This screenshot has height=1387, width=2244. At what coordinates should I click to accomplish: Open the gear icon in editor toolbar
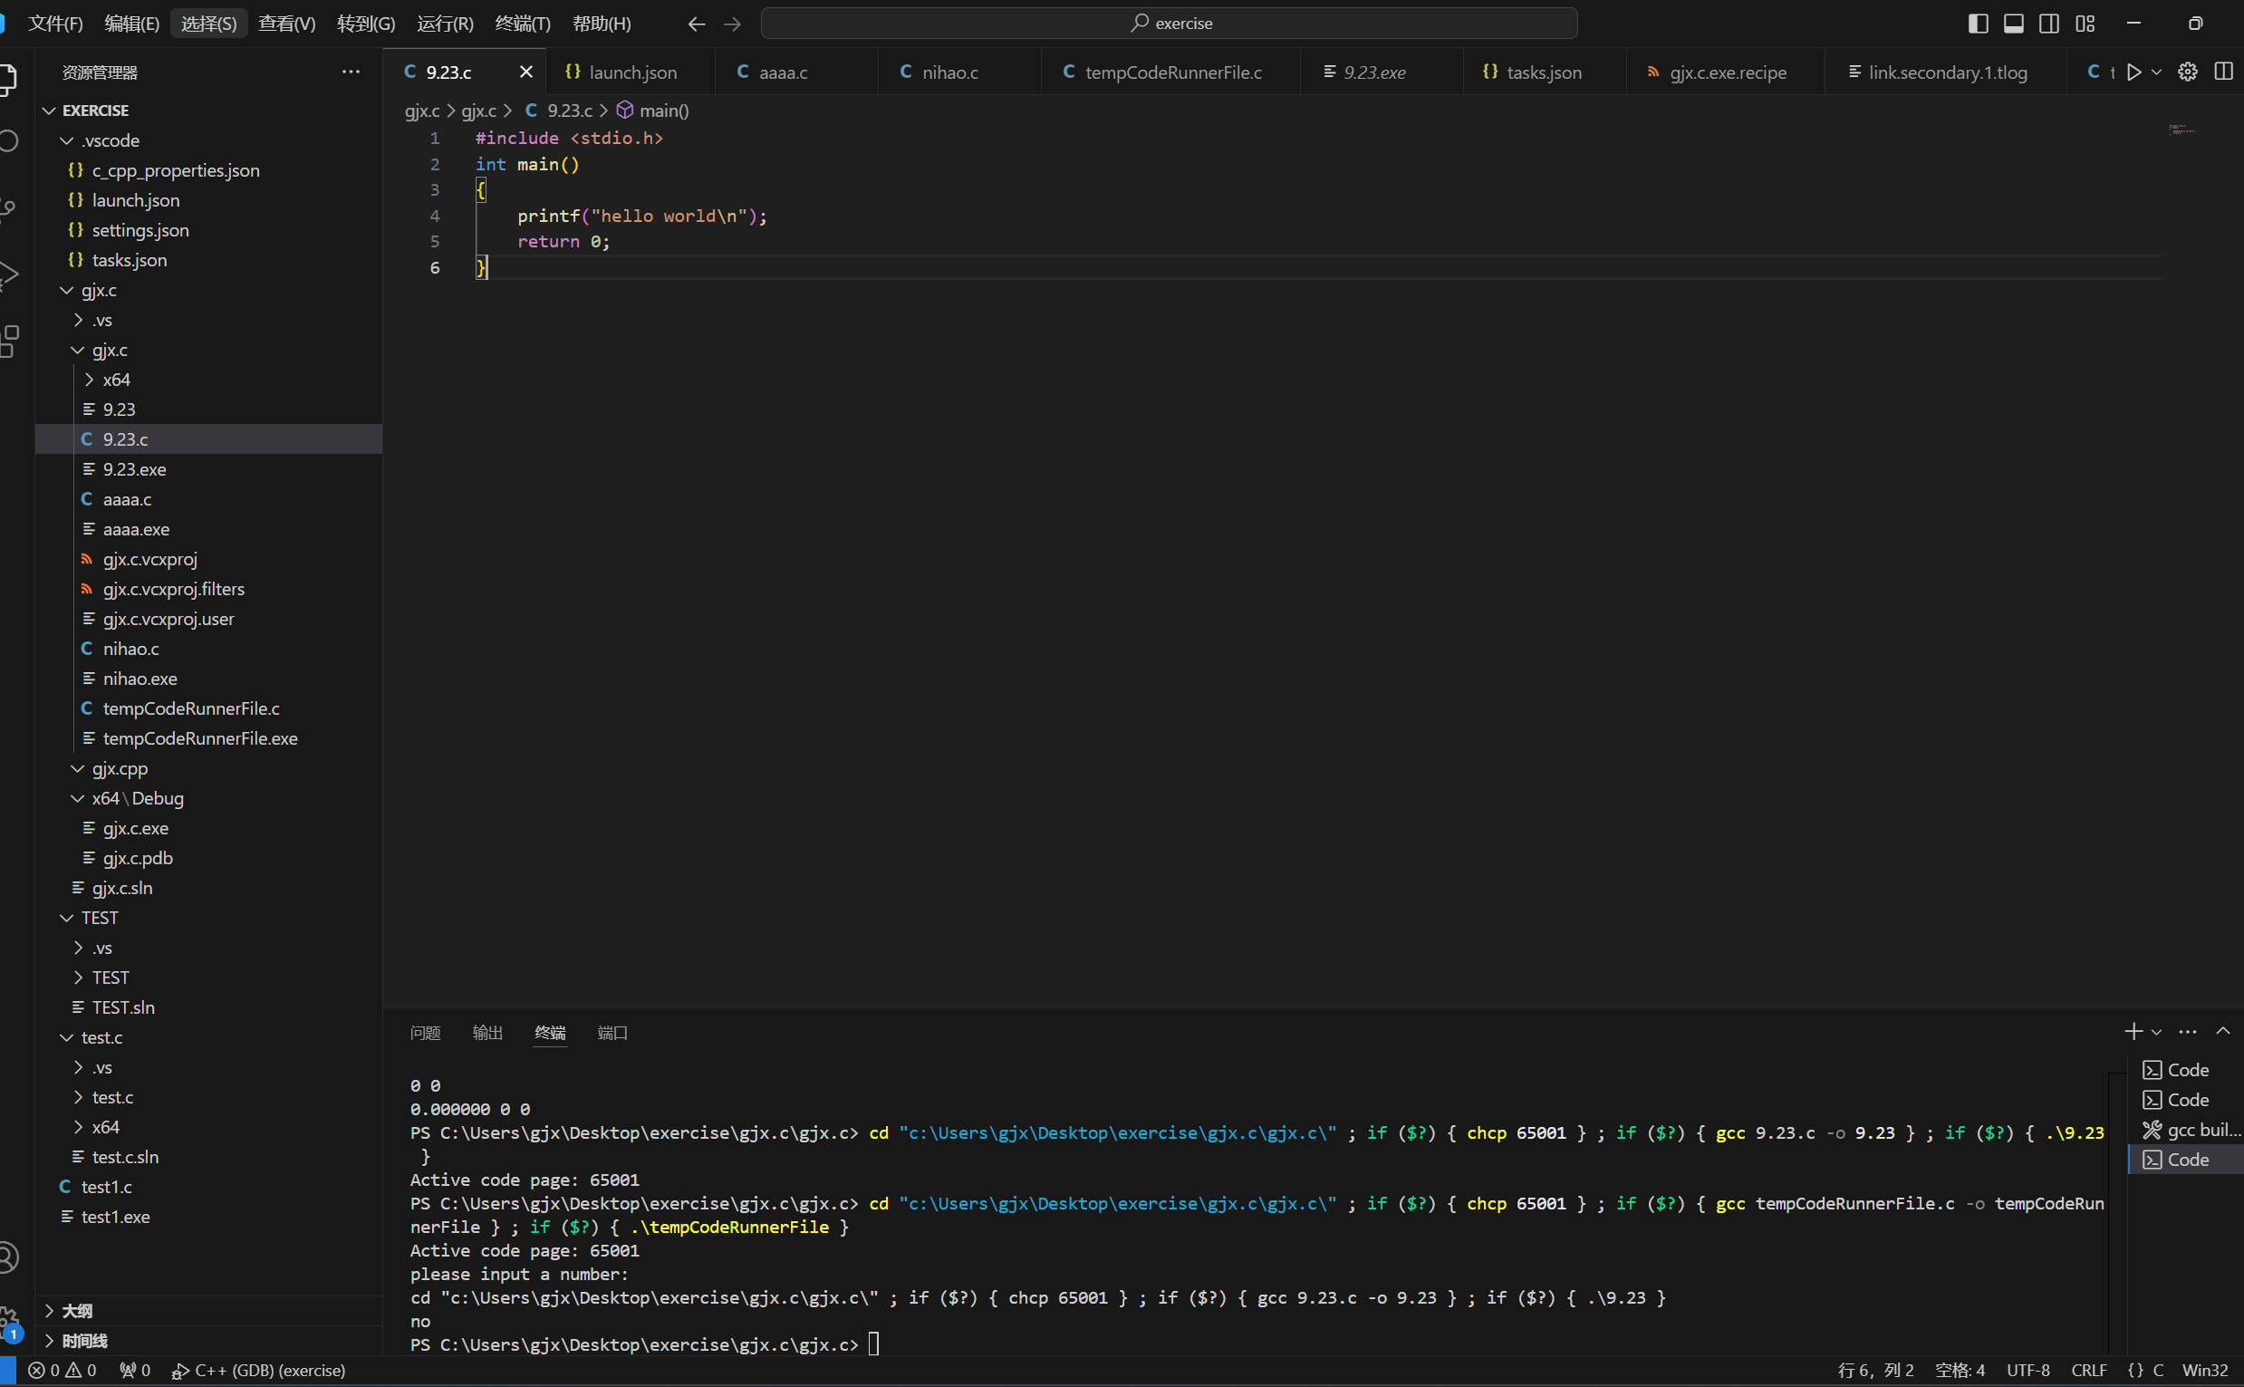2187,72
